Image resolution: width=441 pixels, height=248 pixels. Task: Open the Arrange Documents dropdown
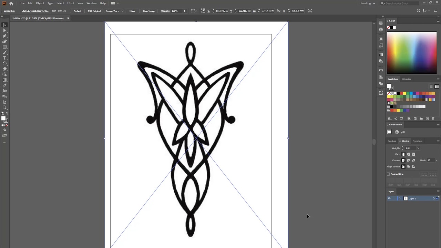point(115,3)
